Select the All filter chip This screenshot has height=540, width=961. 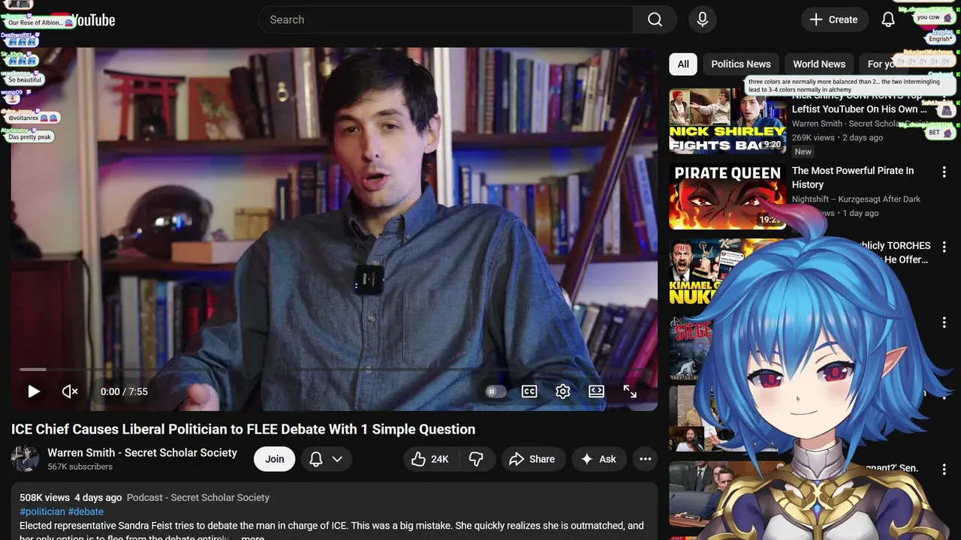(683, 64)
